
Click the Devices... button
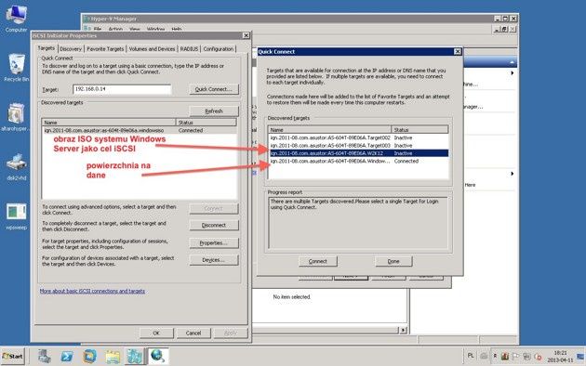tap(214, 260)
